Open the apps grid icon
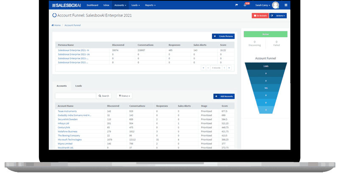This screenshot has height=177, width=339. coord(286,5)
